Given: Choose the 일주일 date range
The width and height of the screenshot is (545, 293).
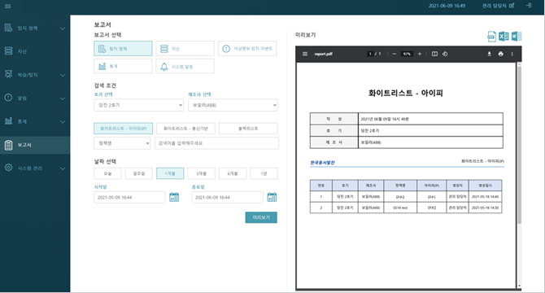Looking at the screenshot, I should pos(138,173).
